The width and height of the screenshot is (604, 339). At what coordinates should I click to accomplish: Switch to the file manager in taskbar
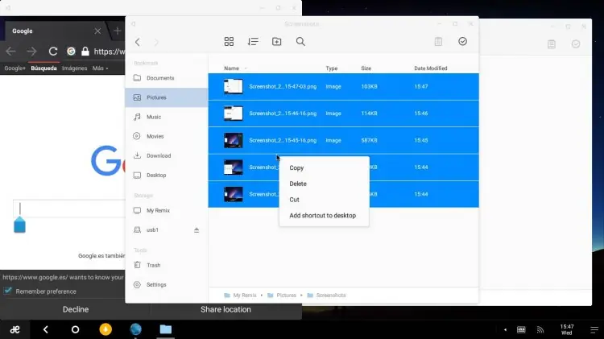166,329
